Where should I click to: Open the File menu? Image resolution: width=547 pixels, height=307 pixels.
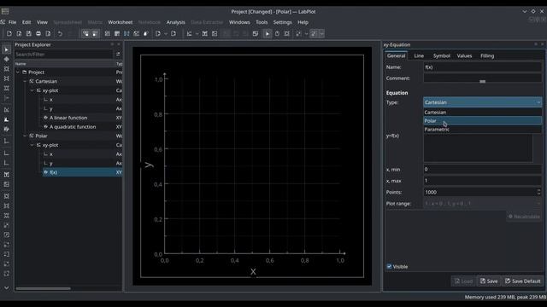pos(12,22)
